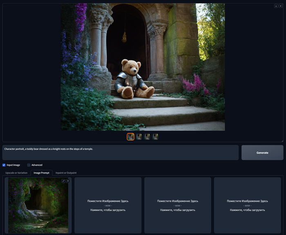Select the third gallery thumbnail
The height and width of the screenshot is (235, 286).
(147, 137)
